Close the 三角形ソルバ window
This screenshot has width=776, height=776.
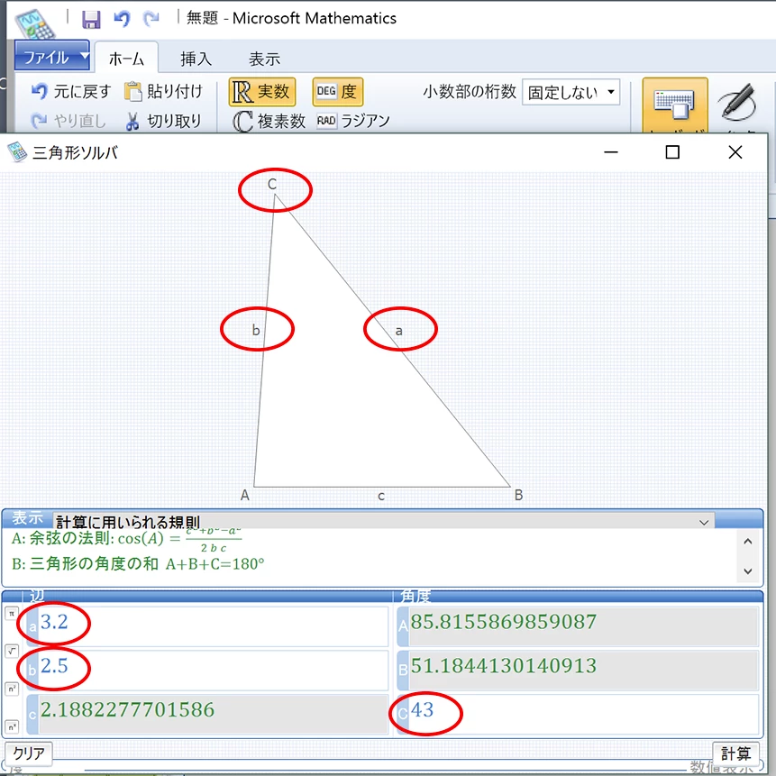point(735,152)
